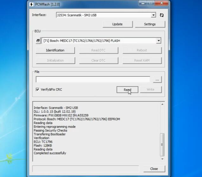Click the 'Interface: Scanmatik - SM2 USB' log line

[56, 108]
